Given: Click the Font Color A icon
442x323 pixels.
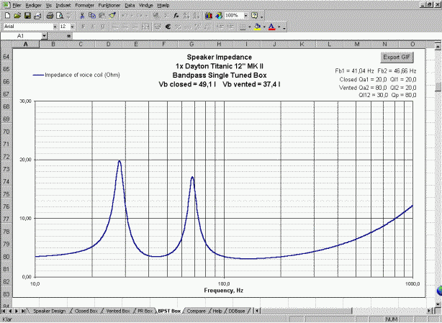Looking at the screenshot, I should [x=271, y=27].
